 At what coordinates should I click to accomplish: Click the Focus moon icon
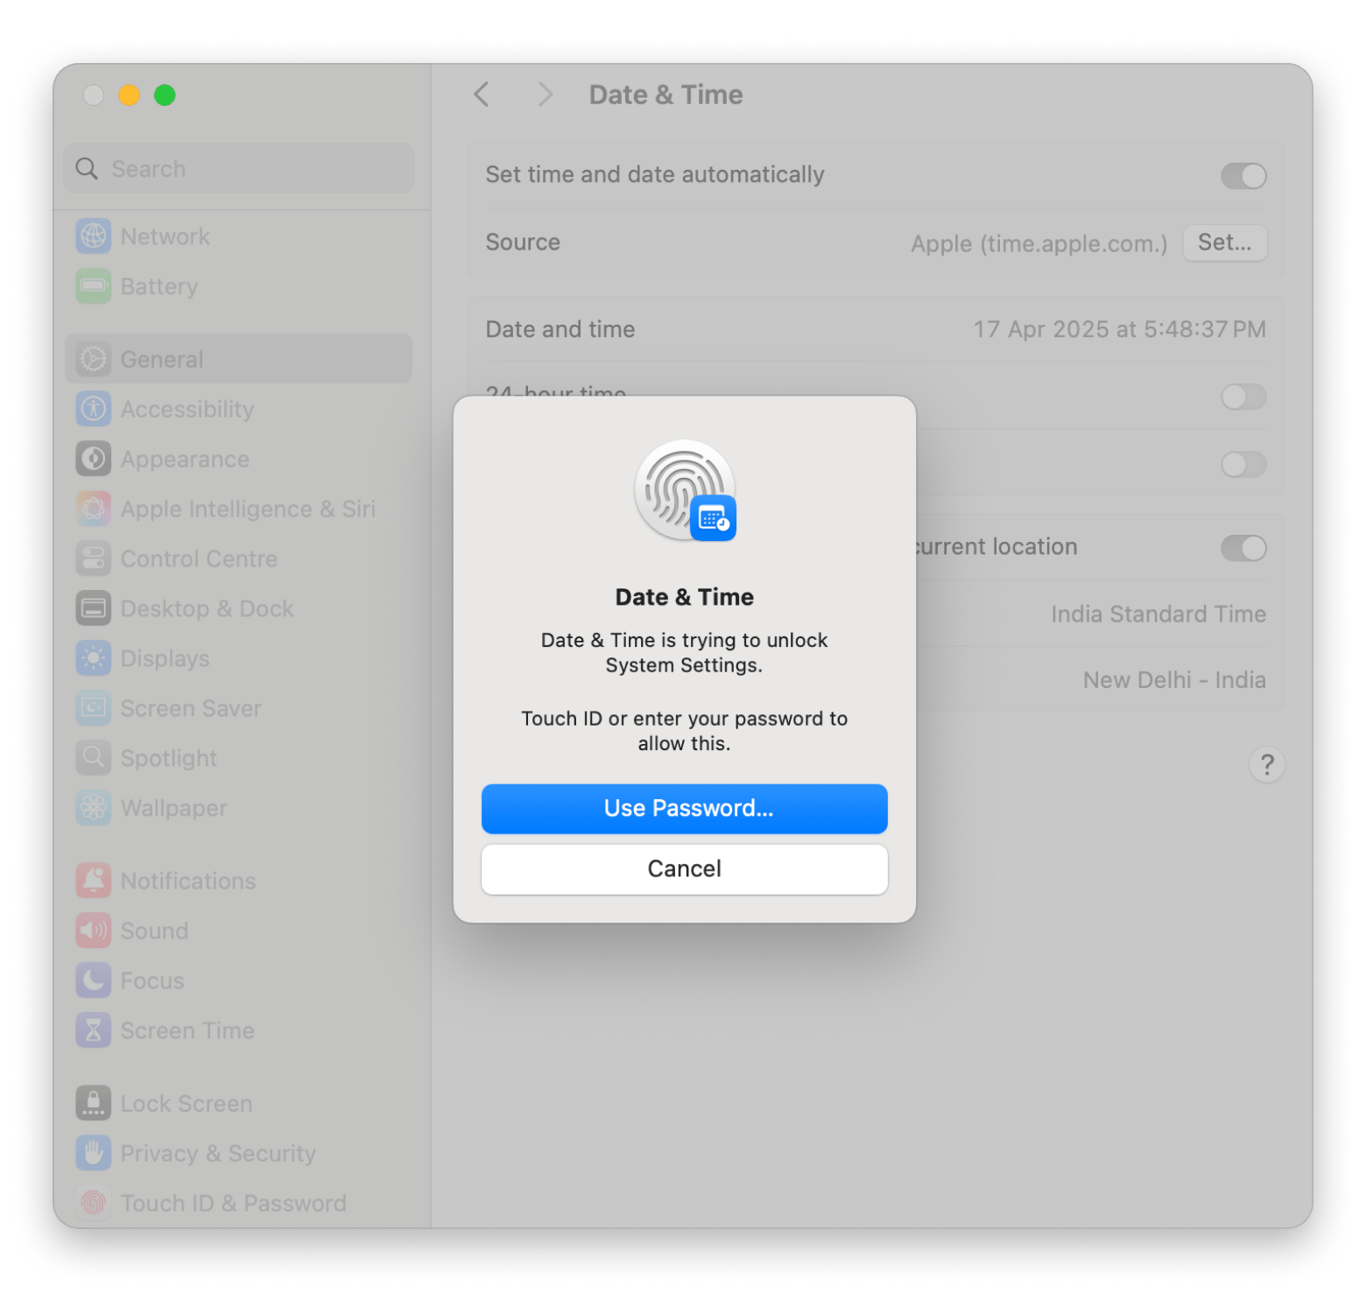(x=93, y=980)
